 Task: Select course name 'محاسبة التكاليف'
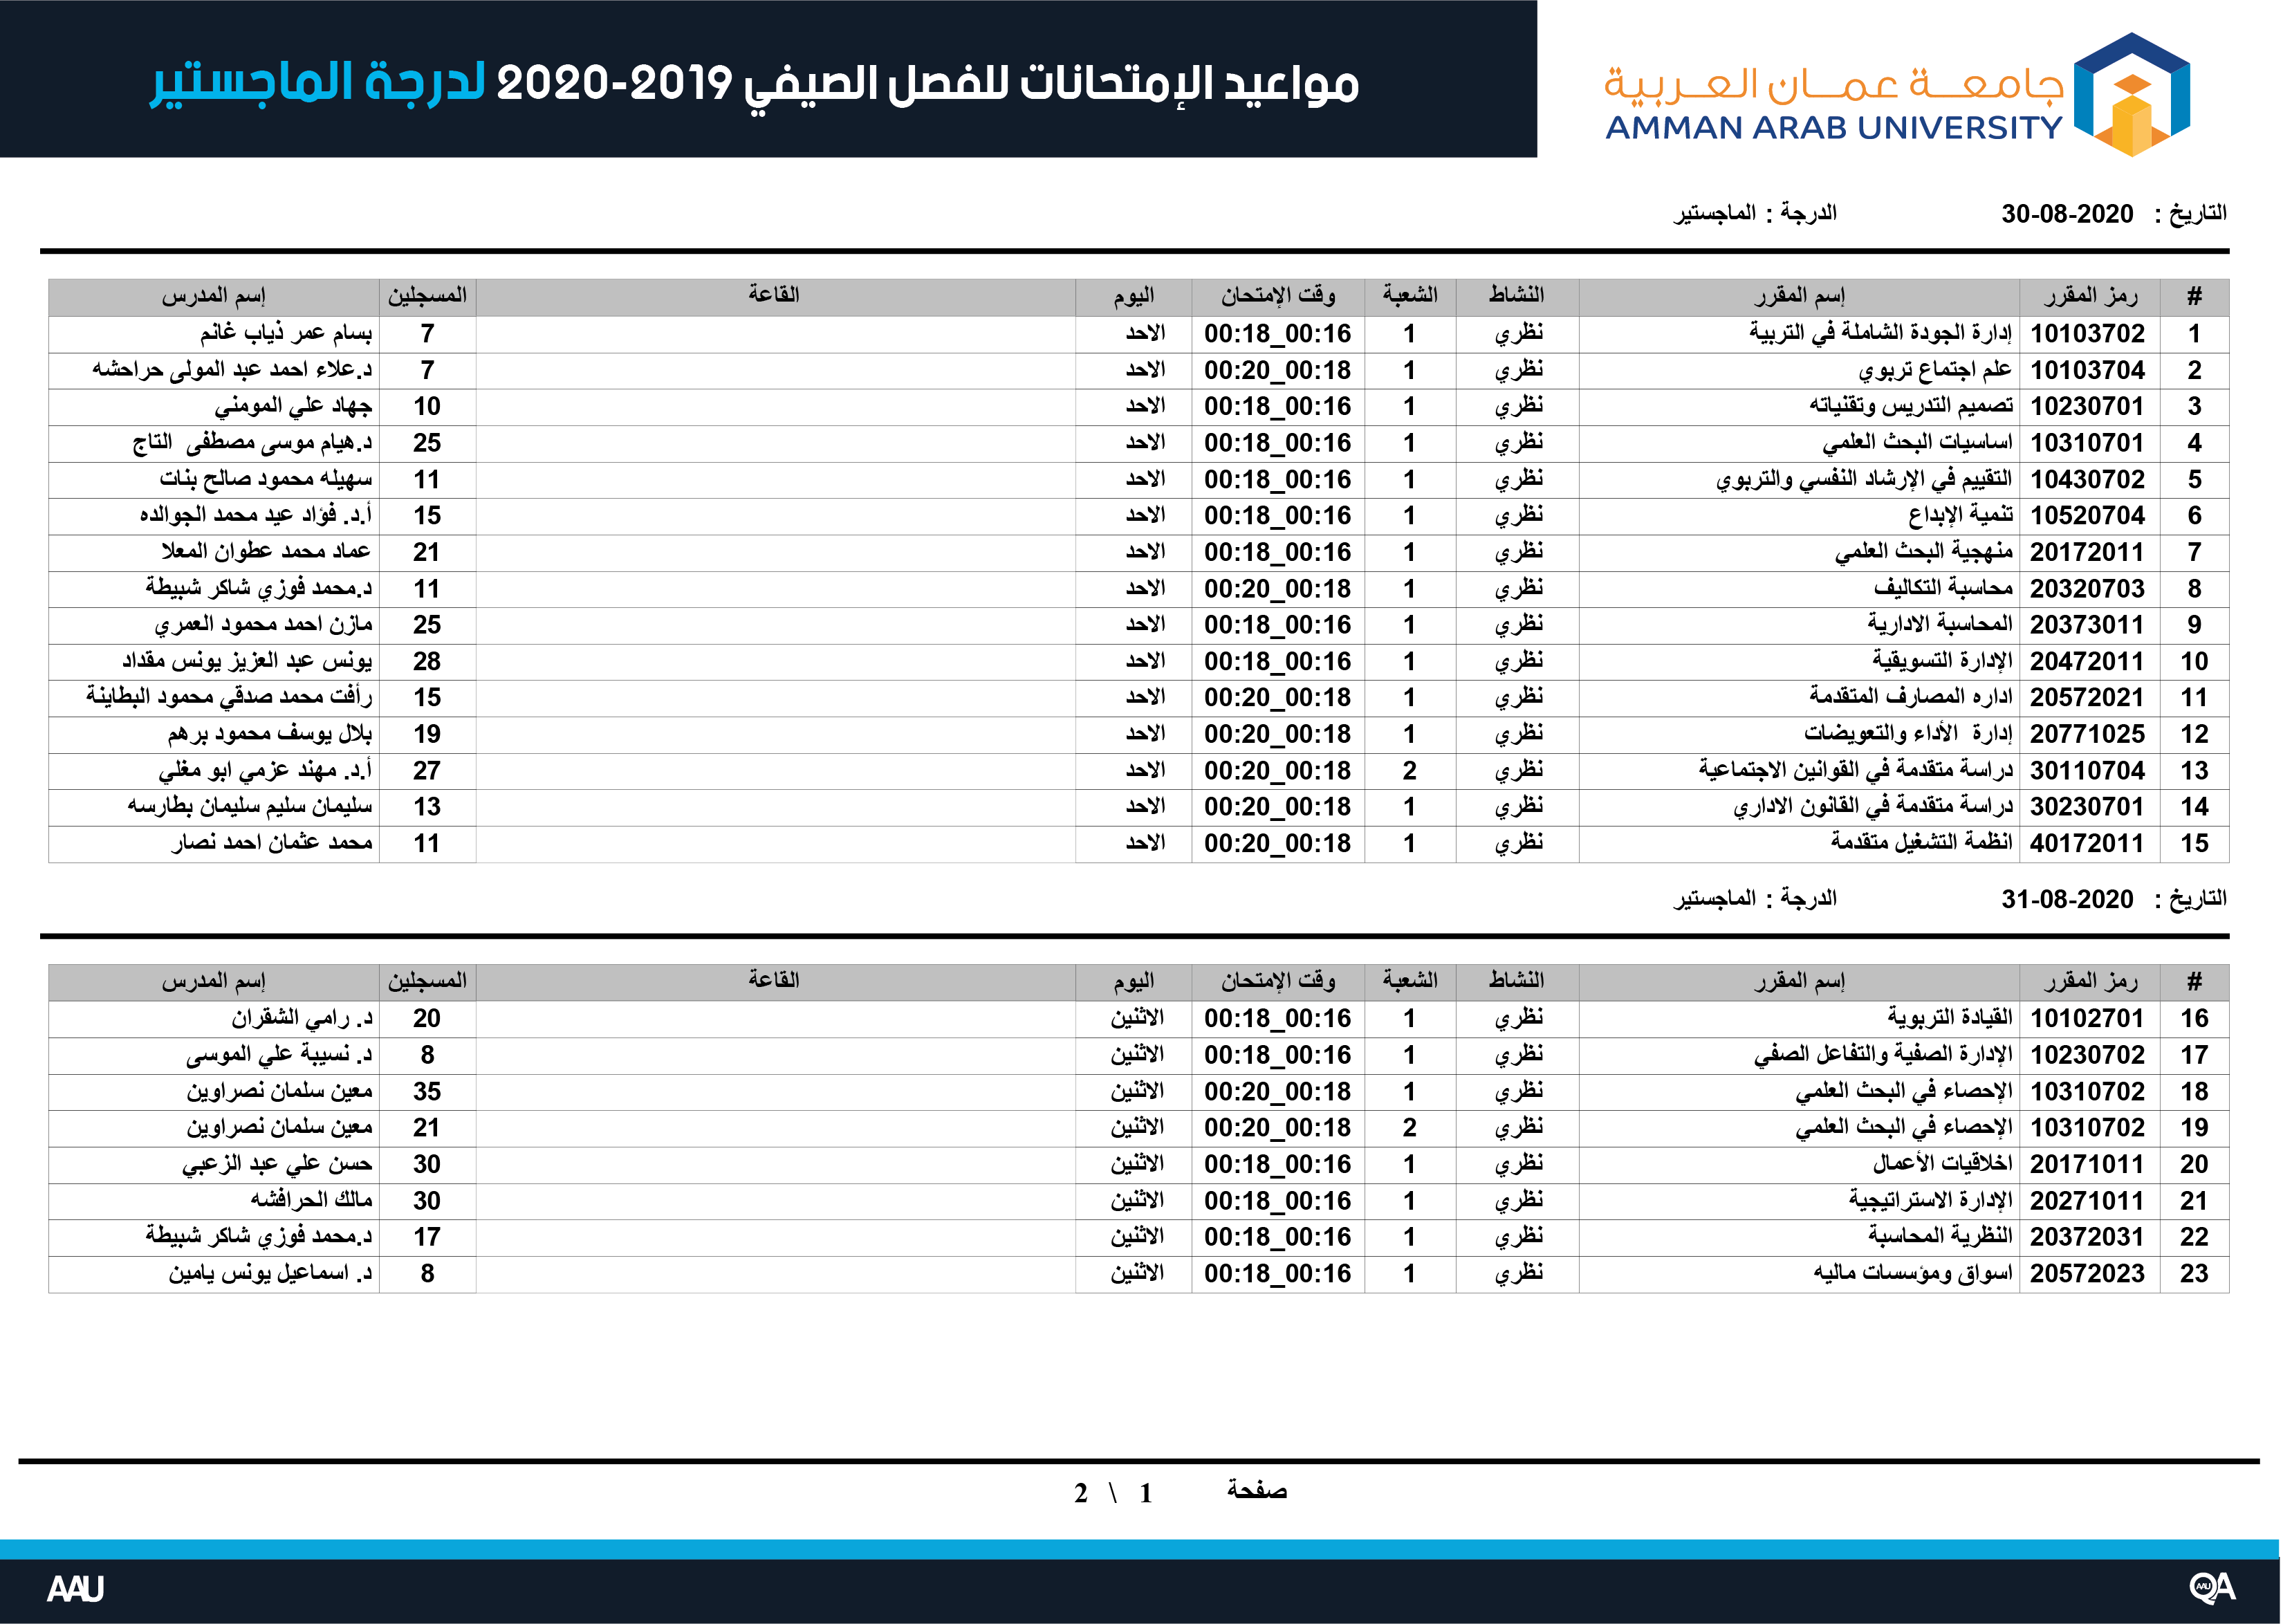[1943, 588]
